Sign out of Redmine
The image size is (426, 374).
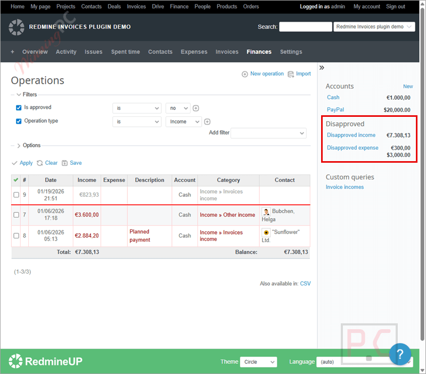[x=396, y=6]
